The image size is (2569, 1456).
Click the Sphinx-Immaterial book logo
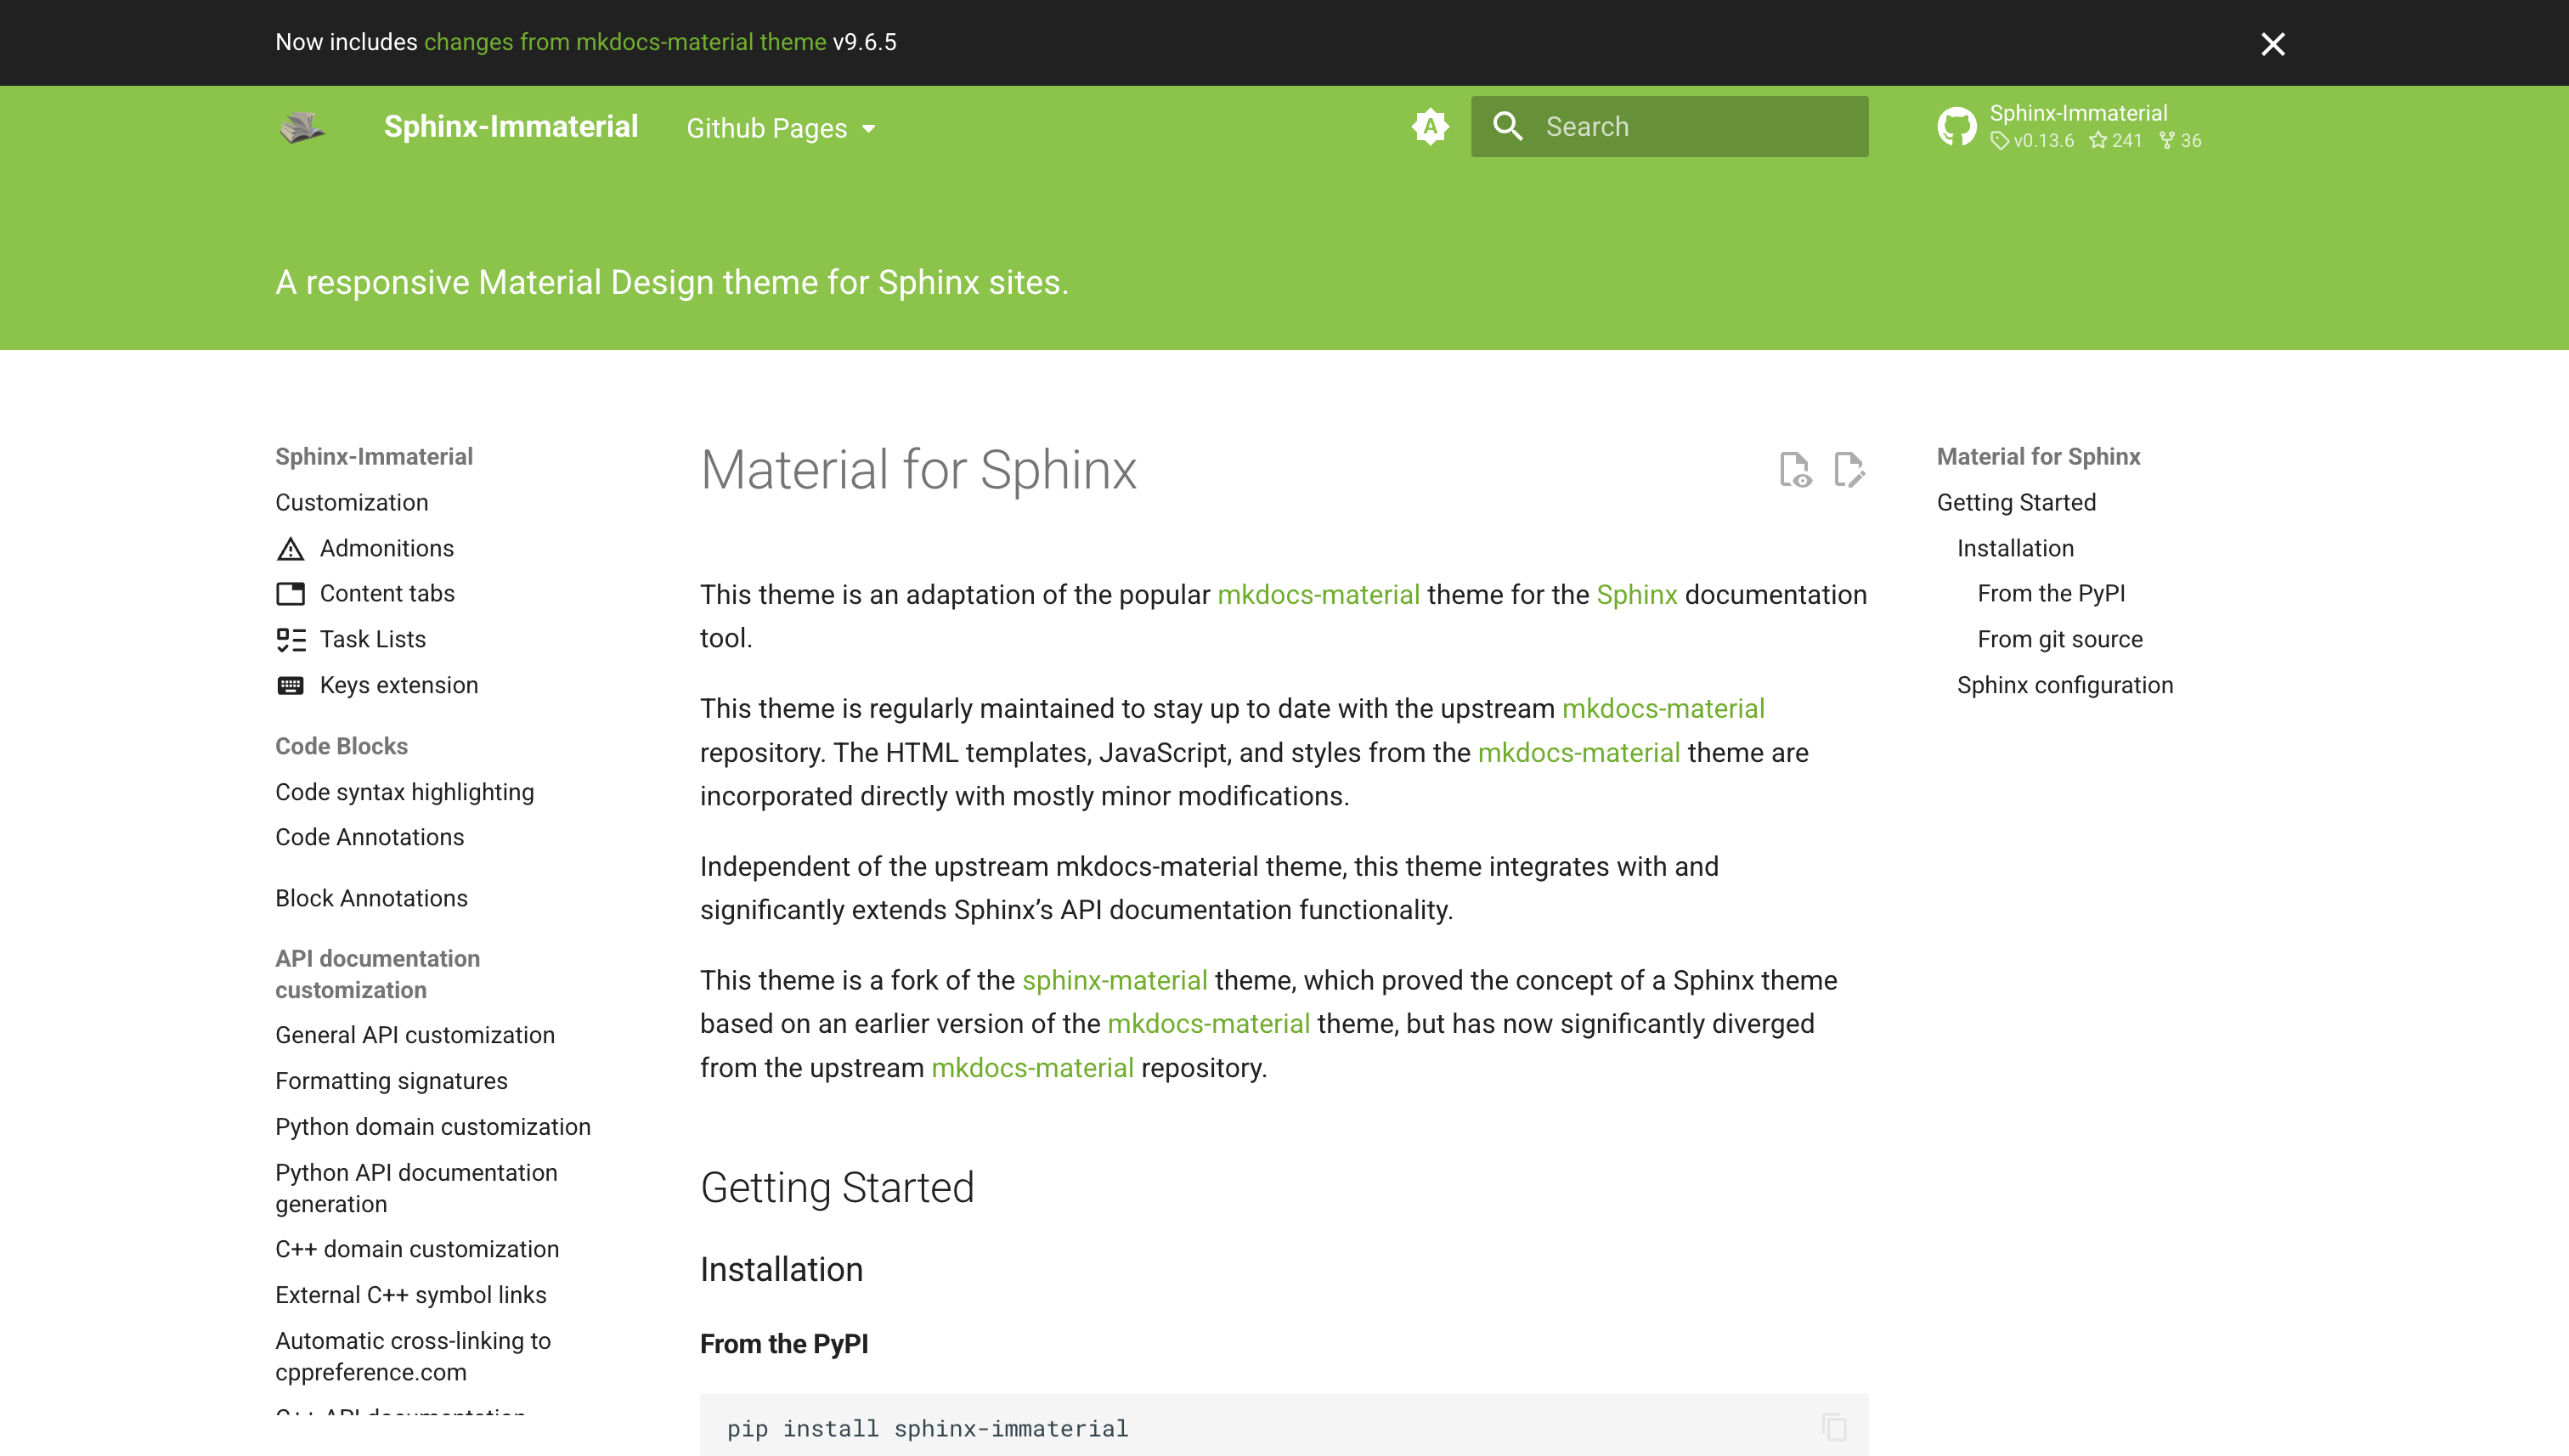[x=301, y=127]
